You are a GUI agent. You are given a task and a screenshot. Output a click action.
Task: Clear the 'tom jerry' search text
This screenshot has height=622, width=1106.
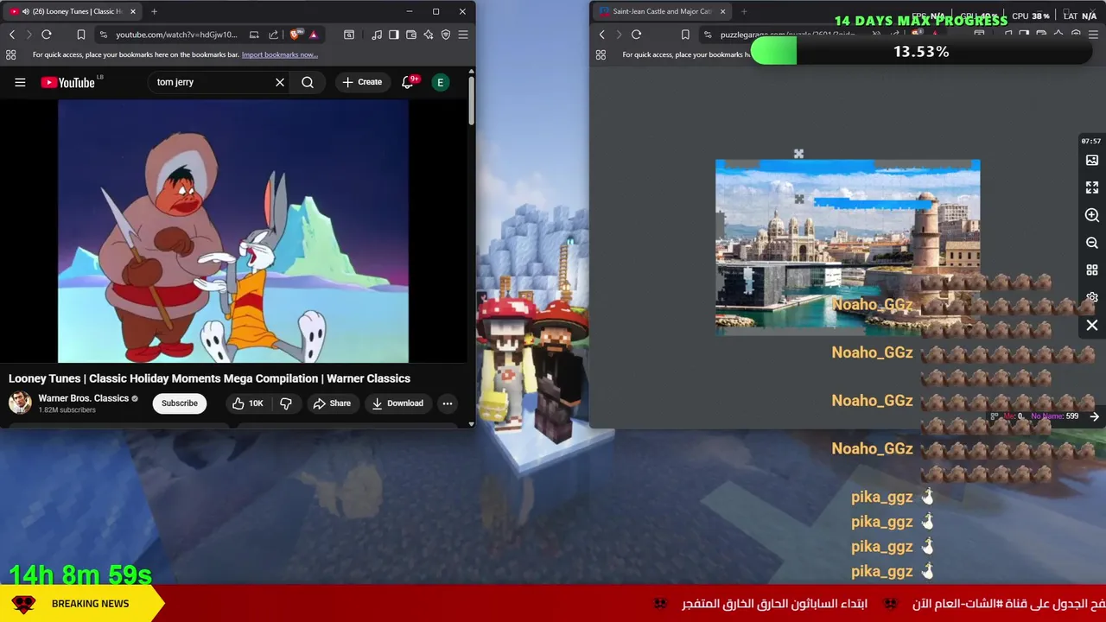coord(280,82)
